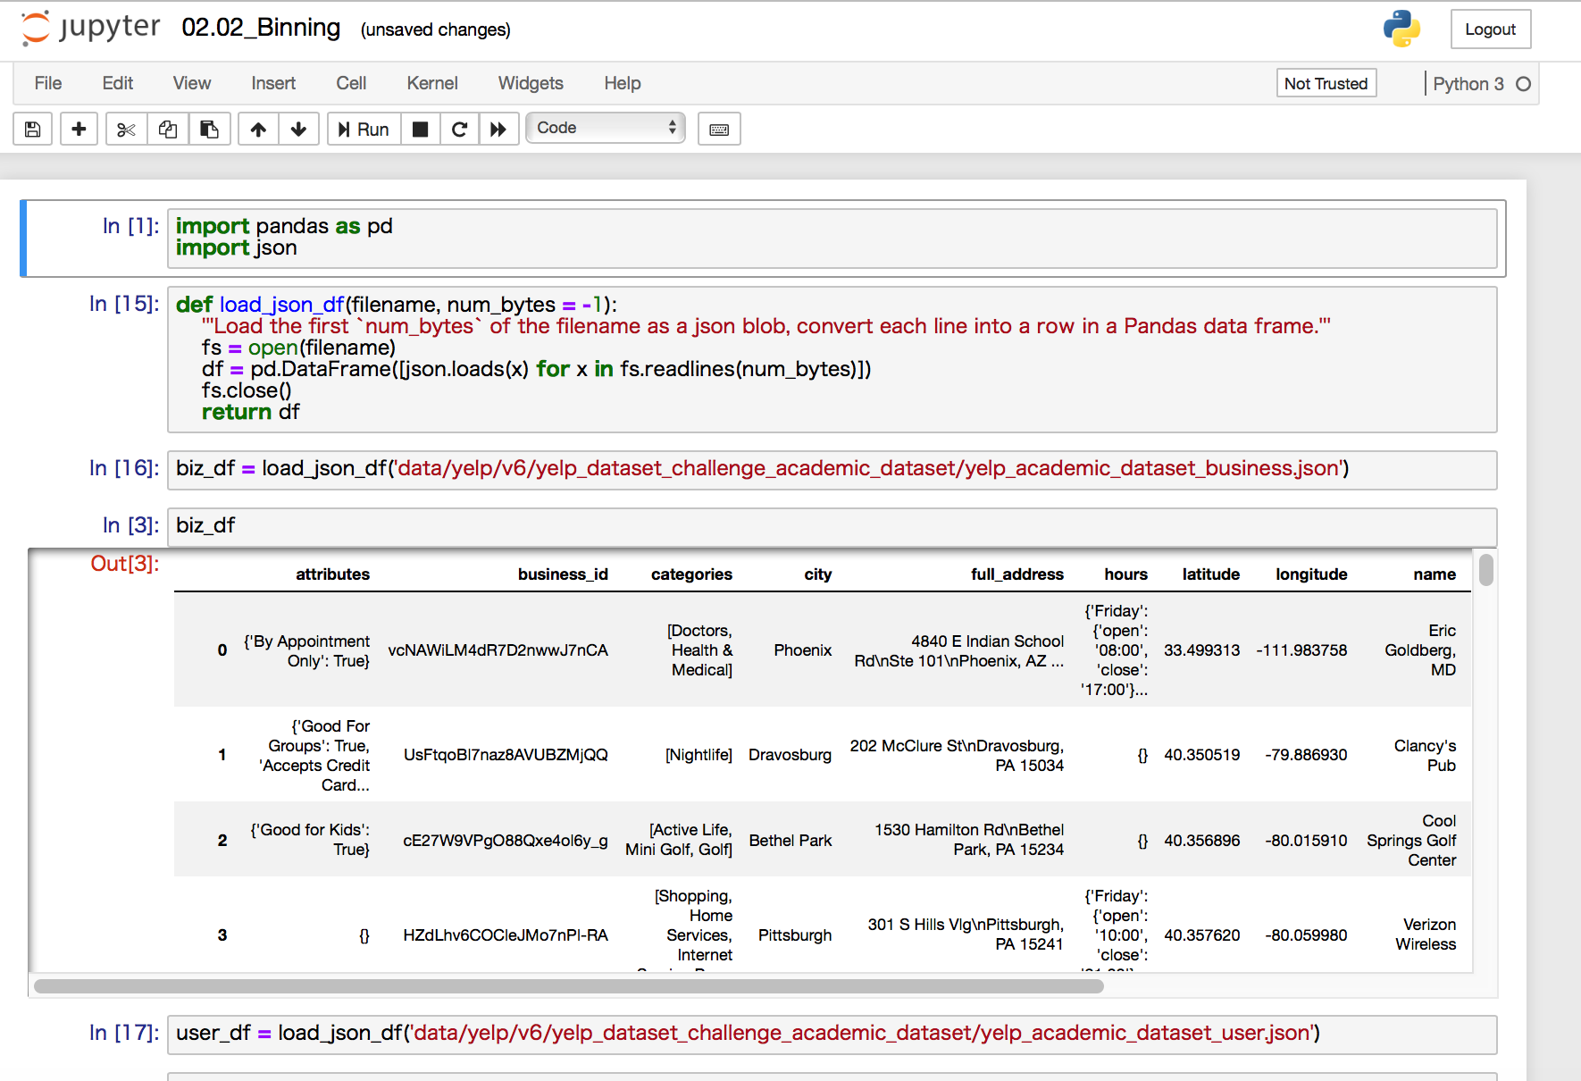The image size is (1581, 1081).
Task: Click the output vertical scrollbar thumb
Action: (1486, 570)
